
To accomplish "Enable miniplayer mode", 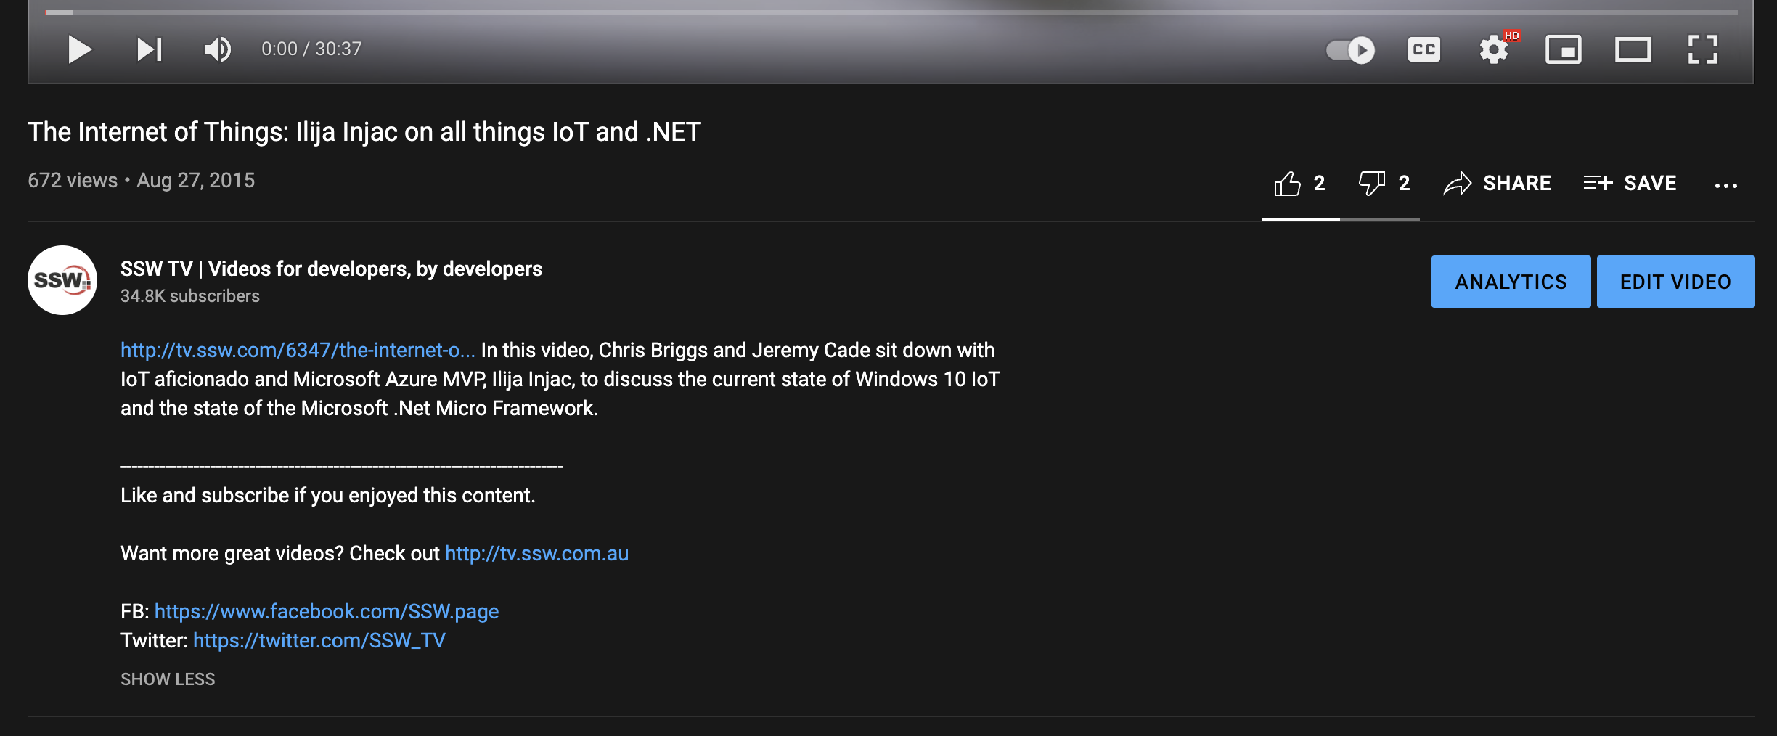I will (1563, 50).
